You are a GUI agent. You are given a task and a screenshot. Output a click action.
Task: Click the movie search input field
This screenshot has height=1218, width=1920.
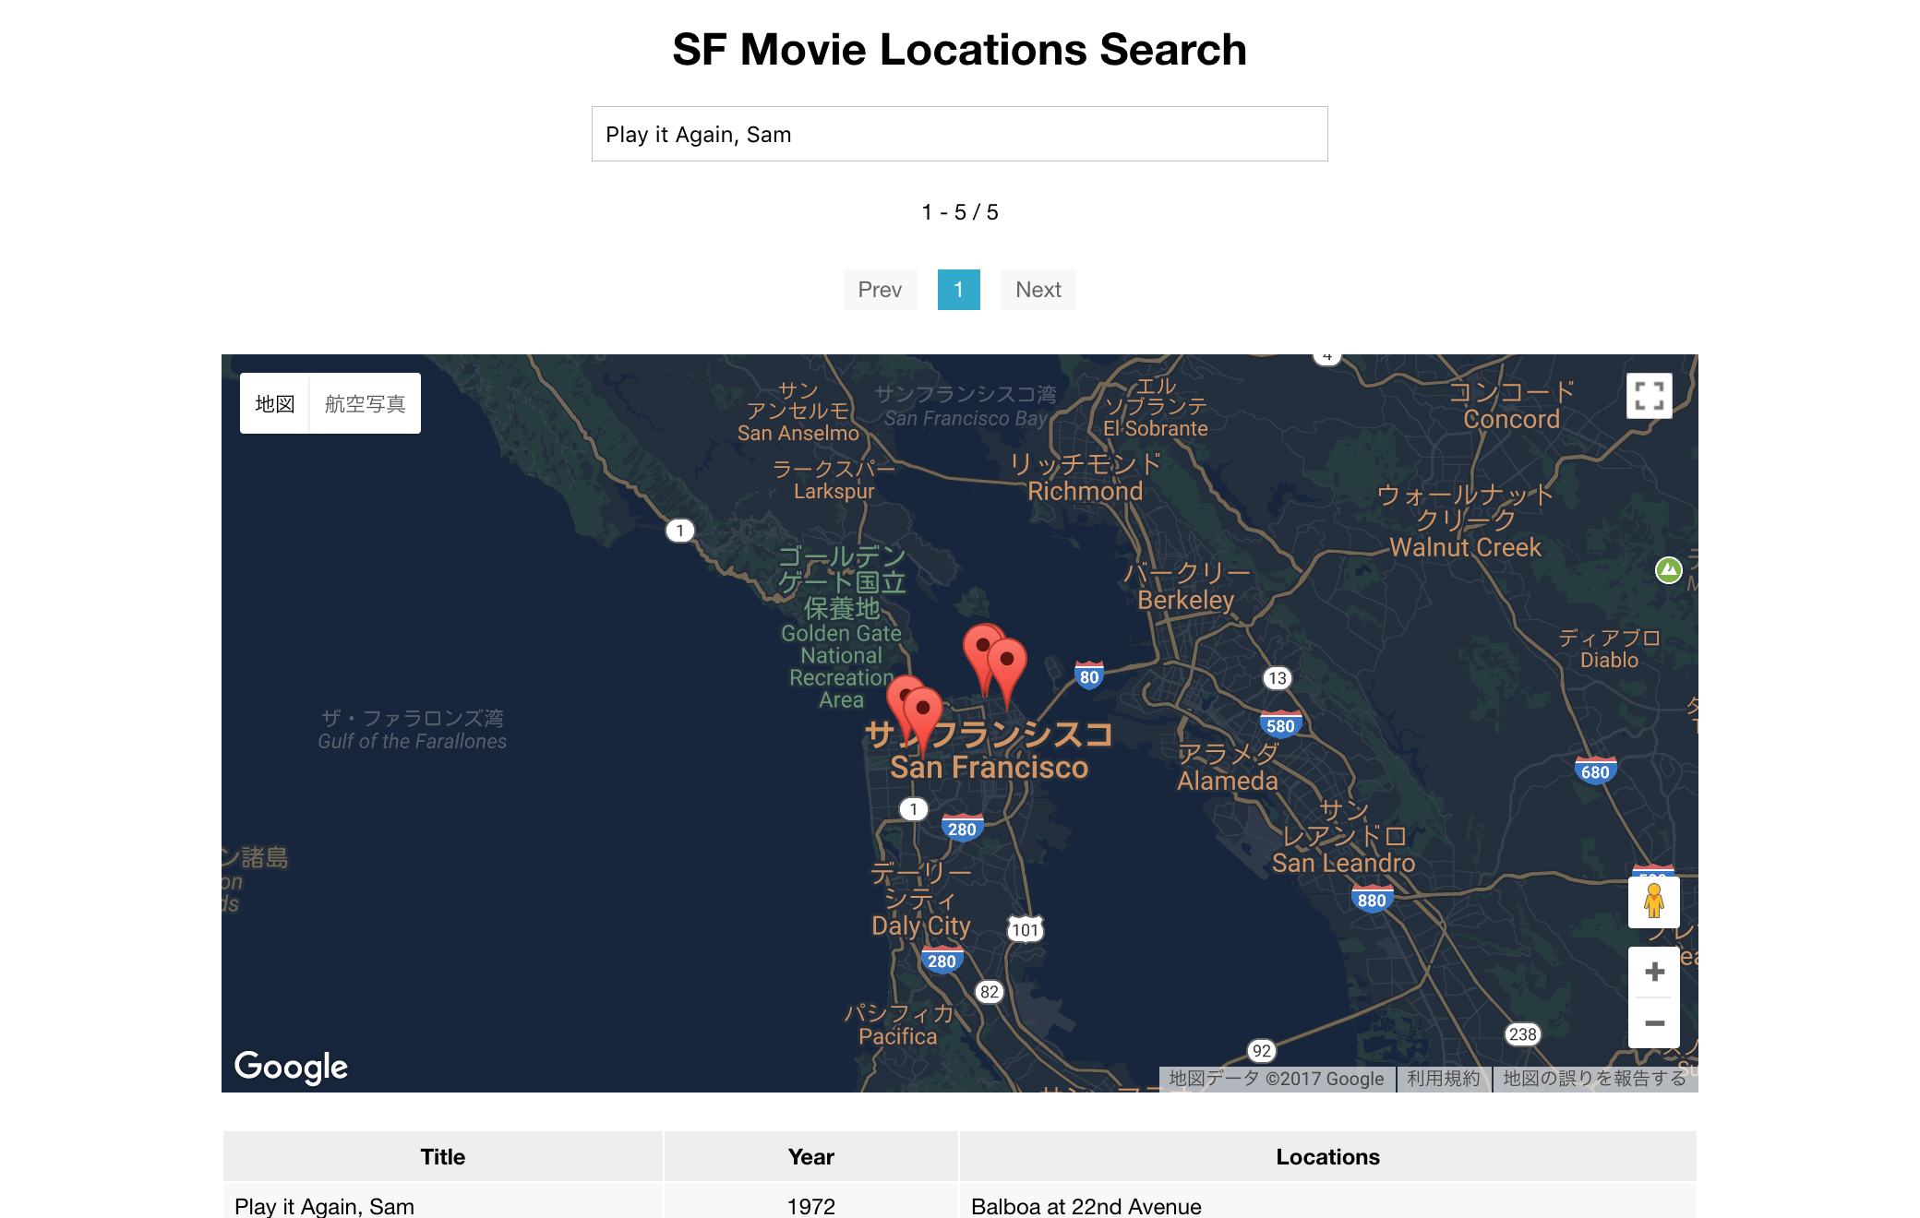959,135
